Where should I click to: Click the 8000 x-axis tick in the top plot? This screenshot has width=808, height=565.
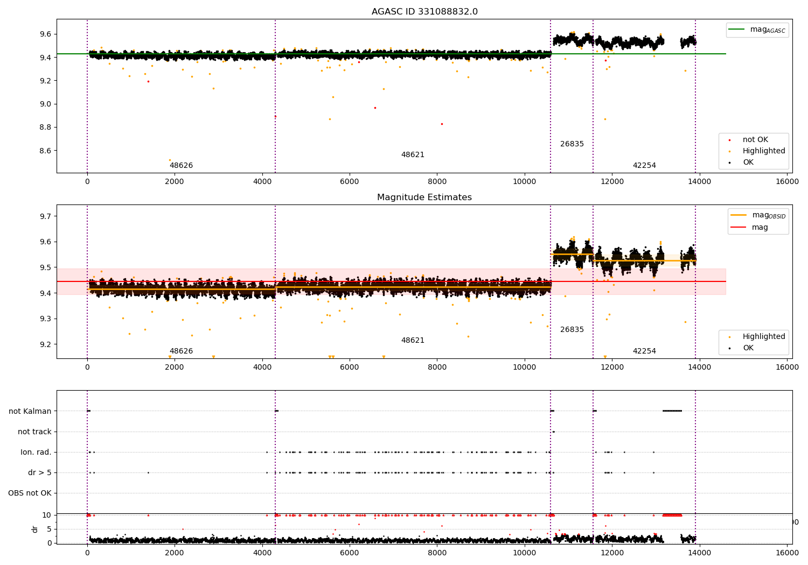click(x=437, y=182)
